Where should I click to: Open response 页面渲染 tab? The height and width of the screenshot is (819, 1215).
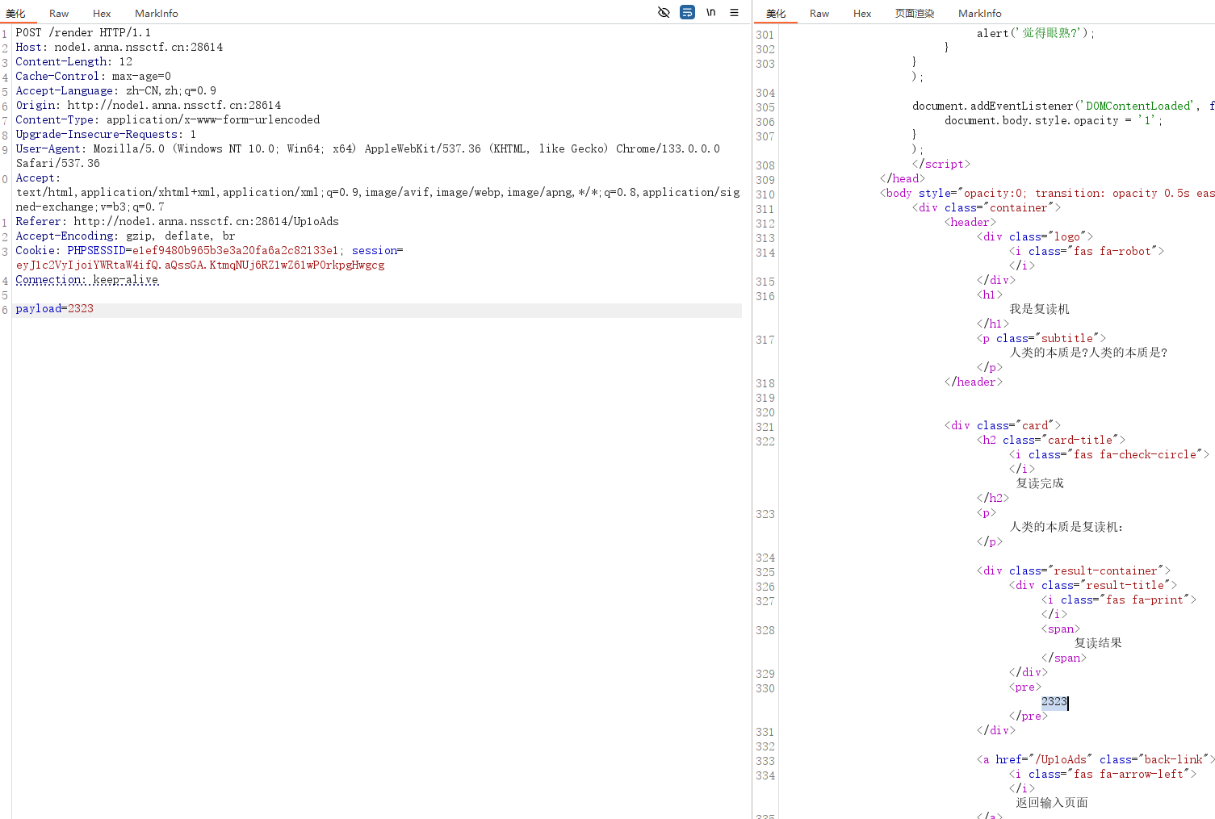point(914,13)
